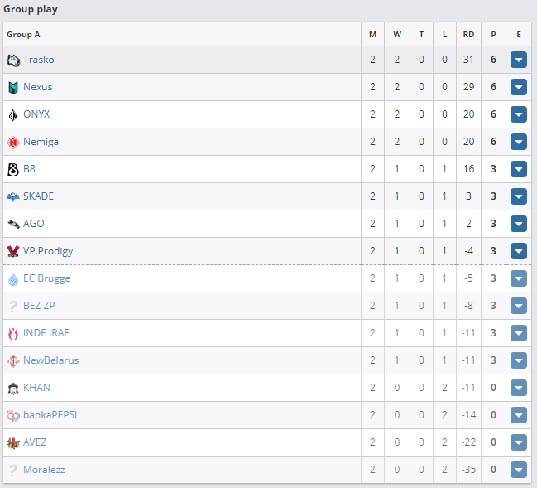Click the Nemiga team logo icon
537x488 pixels.
(x=13, y=142)
